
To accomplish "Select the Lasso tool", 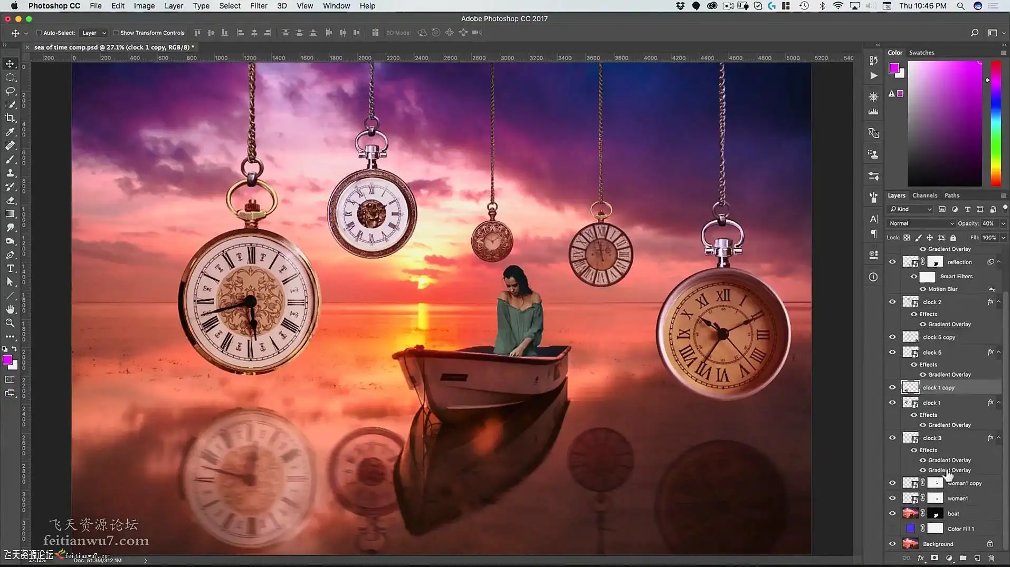I will point(10,91).
